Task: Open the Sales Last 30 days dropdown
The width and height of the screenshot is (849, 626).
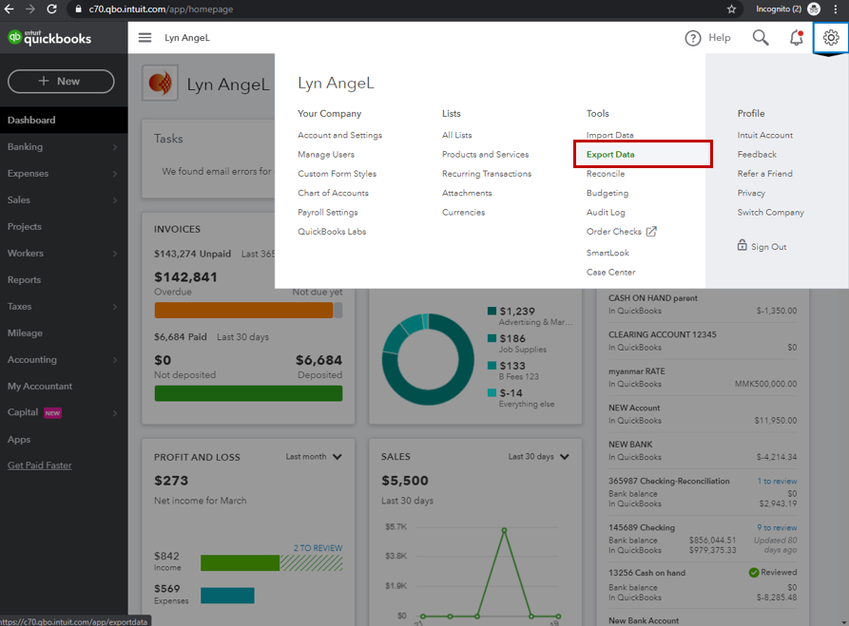Action: [x=539, y=457]
